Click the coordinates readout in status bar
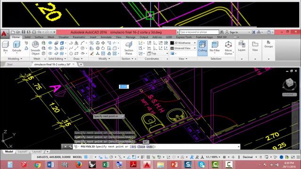The height and width of the screenshot is (169, 301). [x=54, y=157]
